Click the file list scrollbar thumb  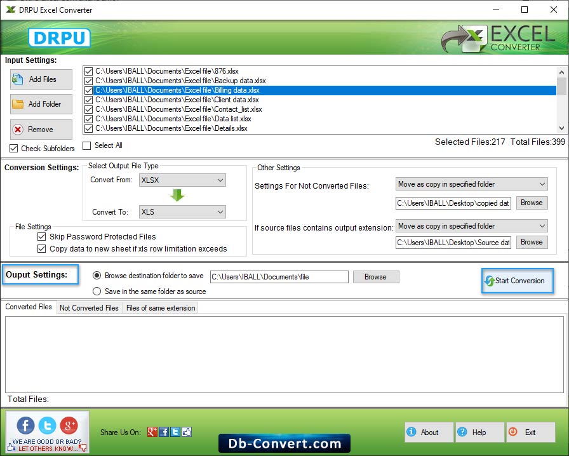coord(562,86)
